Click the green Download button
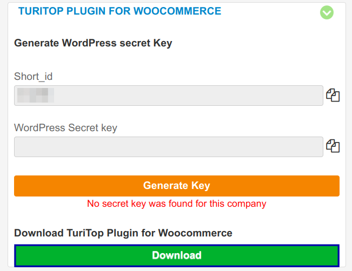This screenshot has height=271, width=352. point(177,255)
